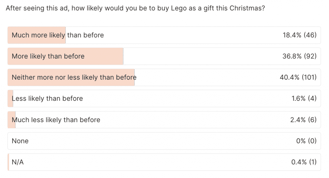
Task: Click the 2.4% (6) result value
Action: click(x=303, y=120)
